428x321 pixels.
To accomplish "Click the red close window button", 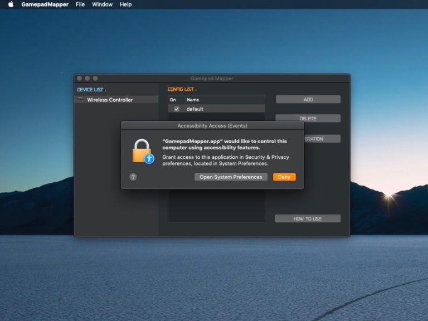I will point(80,79).
